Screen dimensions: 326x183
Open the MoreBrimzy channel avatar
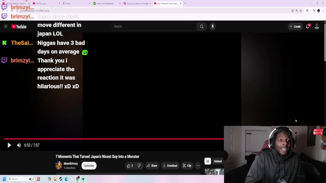(59, 165)
